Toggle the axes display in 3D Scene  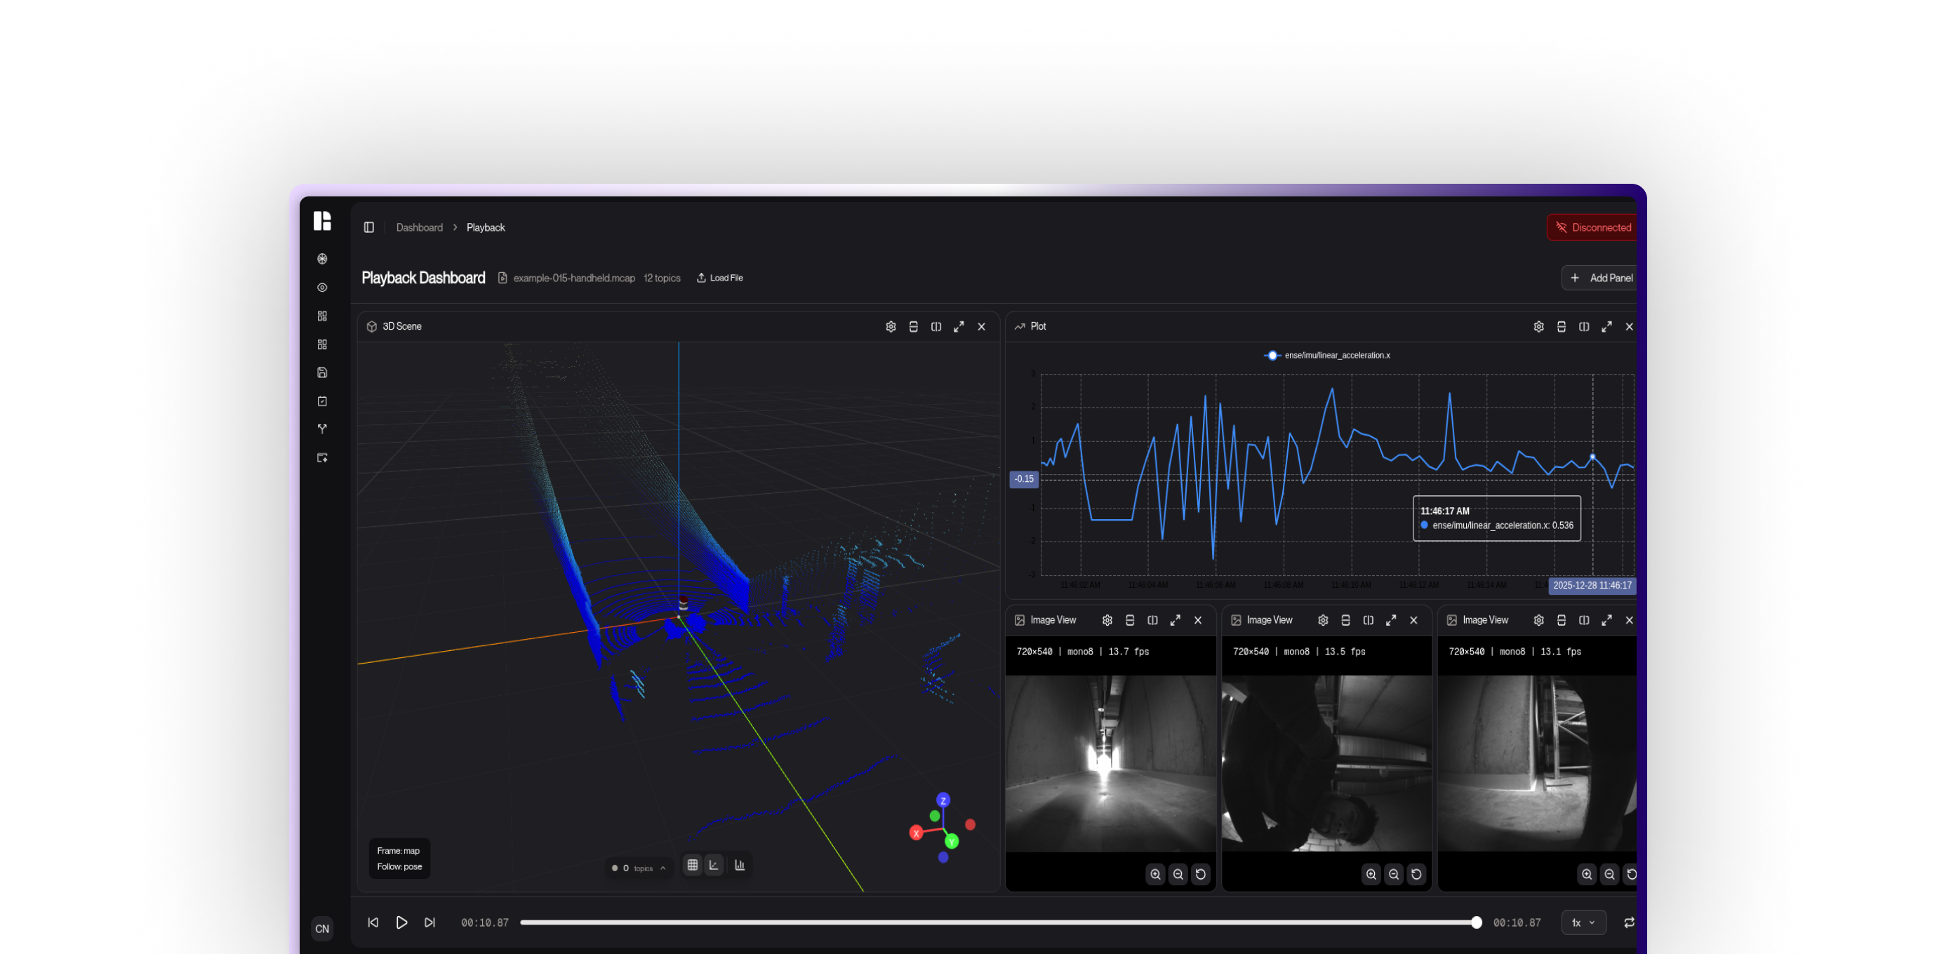pyautogui.click(x=714, y=866)
